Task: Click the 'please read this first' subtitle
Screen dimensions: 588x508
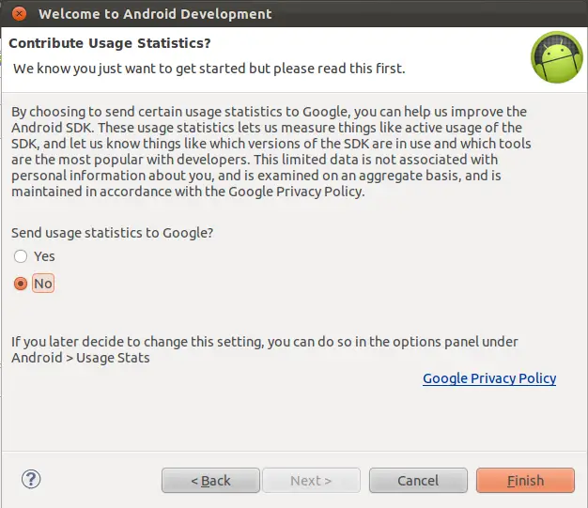Action: [x=209, y=69]
